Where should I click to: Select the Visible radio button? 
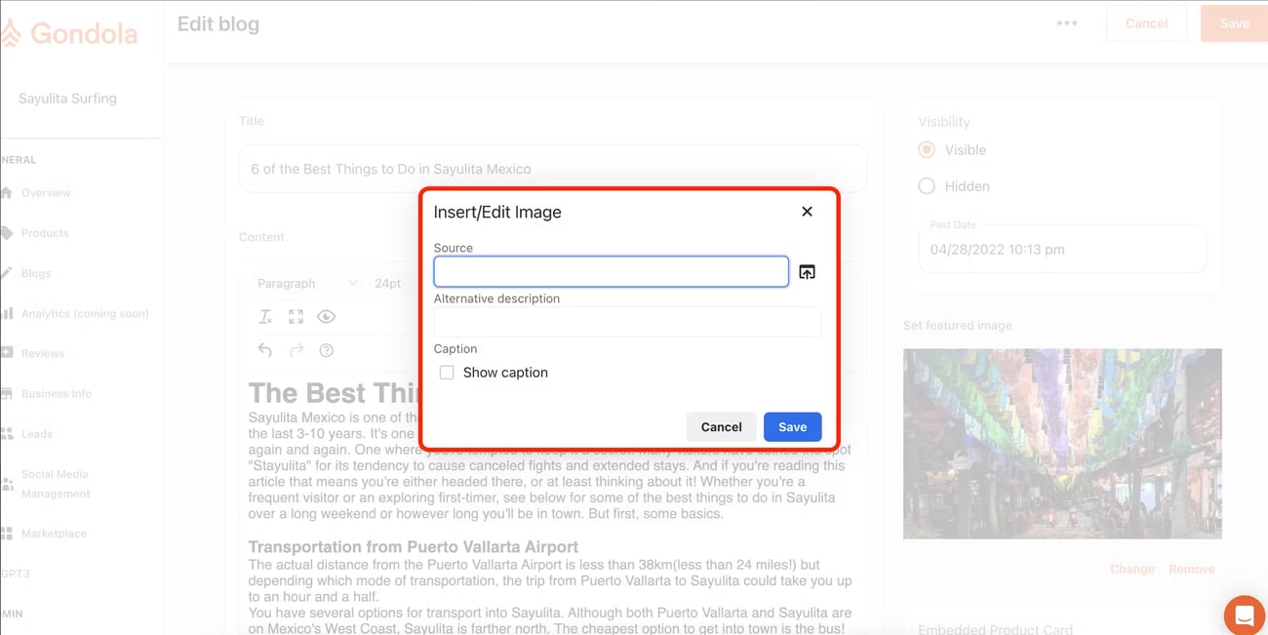coord(927,150)
